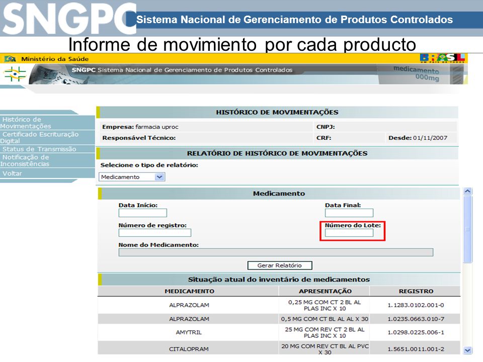Focus the Número do Lote field
This screenshot has width=483, height=362.
click(x=349, y=233)
